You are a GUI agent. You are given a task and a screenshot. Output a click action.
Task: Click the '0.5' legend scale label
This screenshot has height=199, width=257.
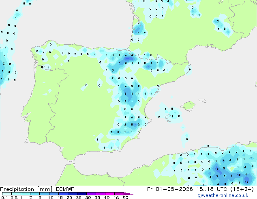(x=14, y=197)
